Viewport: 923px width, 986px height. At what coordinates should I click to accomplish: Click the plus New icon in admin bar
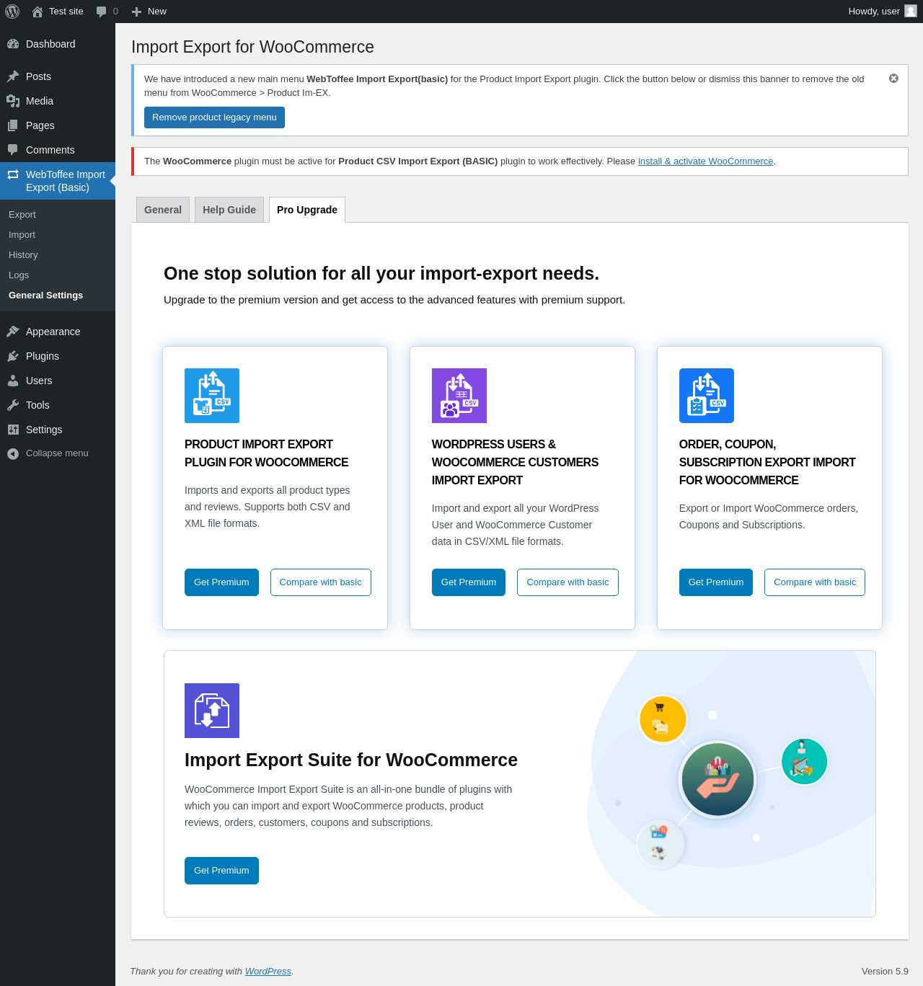[136, 12]
